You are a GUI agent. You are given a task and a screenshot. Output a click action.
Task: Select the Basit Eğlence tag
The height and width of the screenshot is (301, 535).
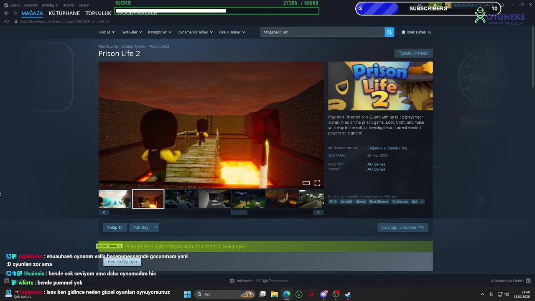[x=379, y=202]
